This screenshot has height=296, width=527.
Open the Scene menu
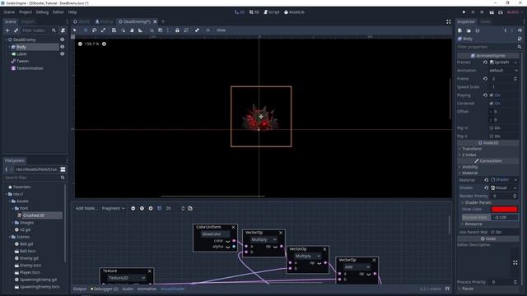click(9, 12)
